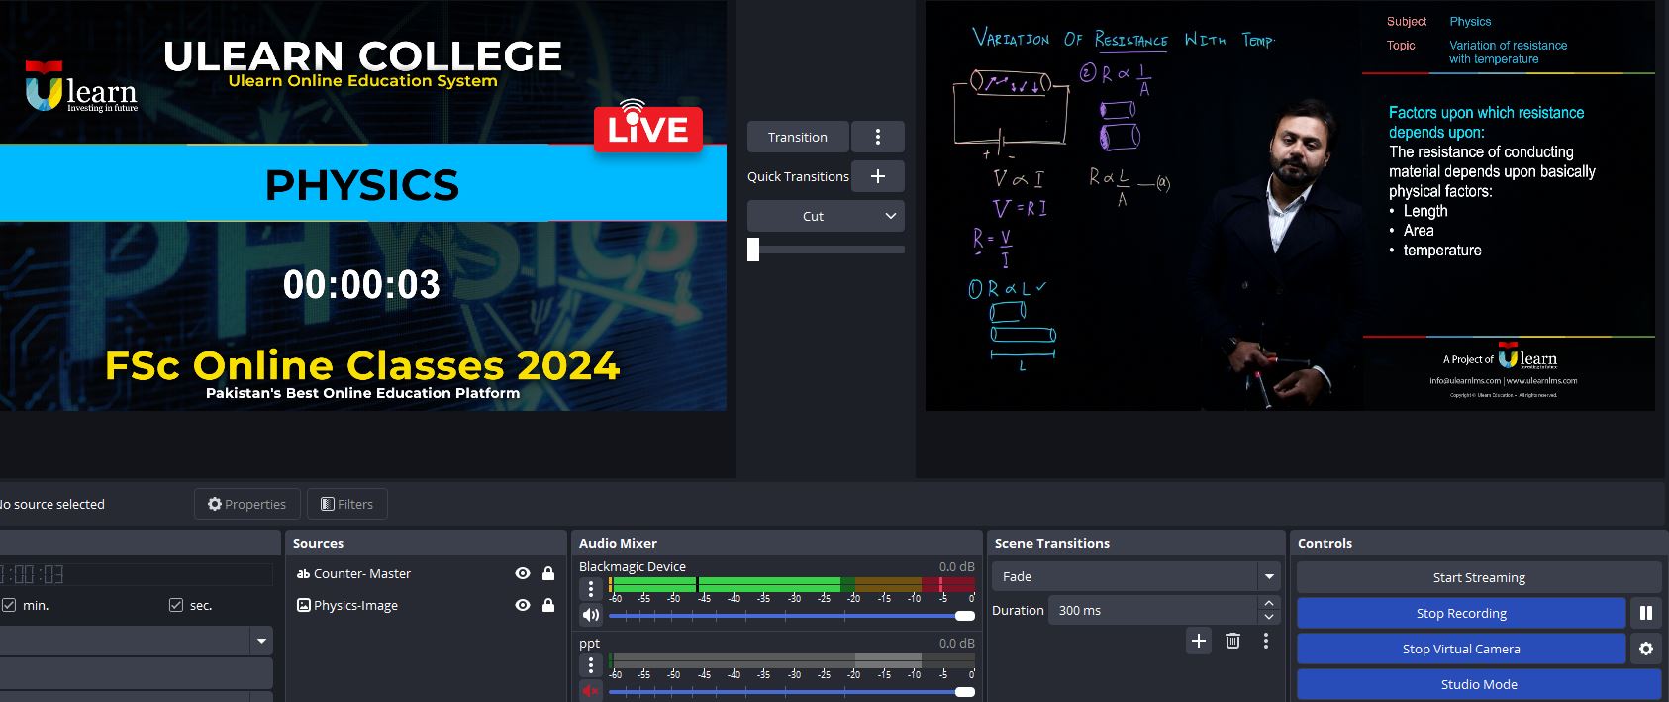This screenshot has height=702, width=1669.
Task: Click the Controls panel header
Action: click(x=1479, y=543)
